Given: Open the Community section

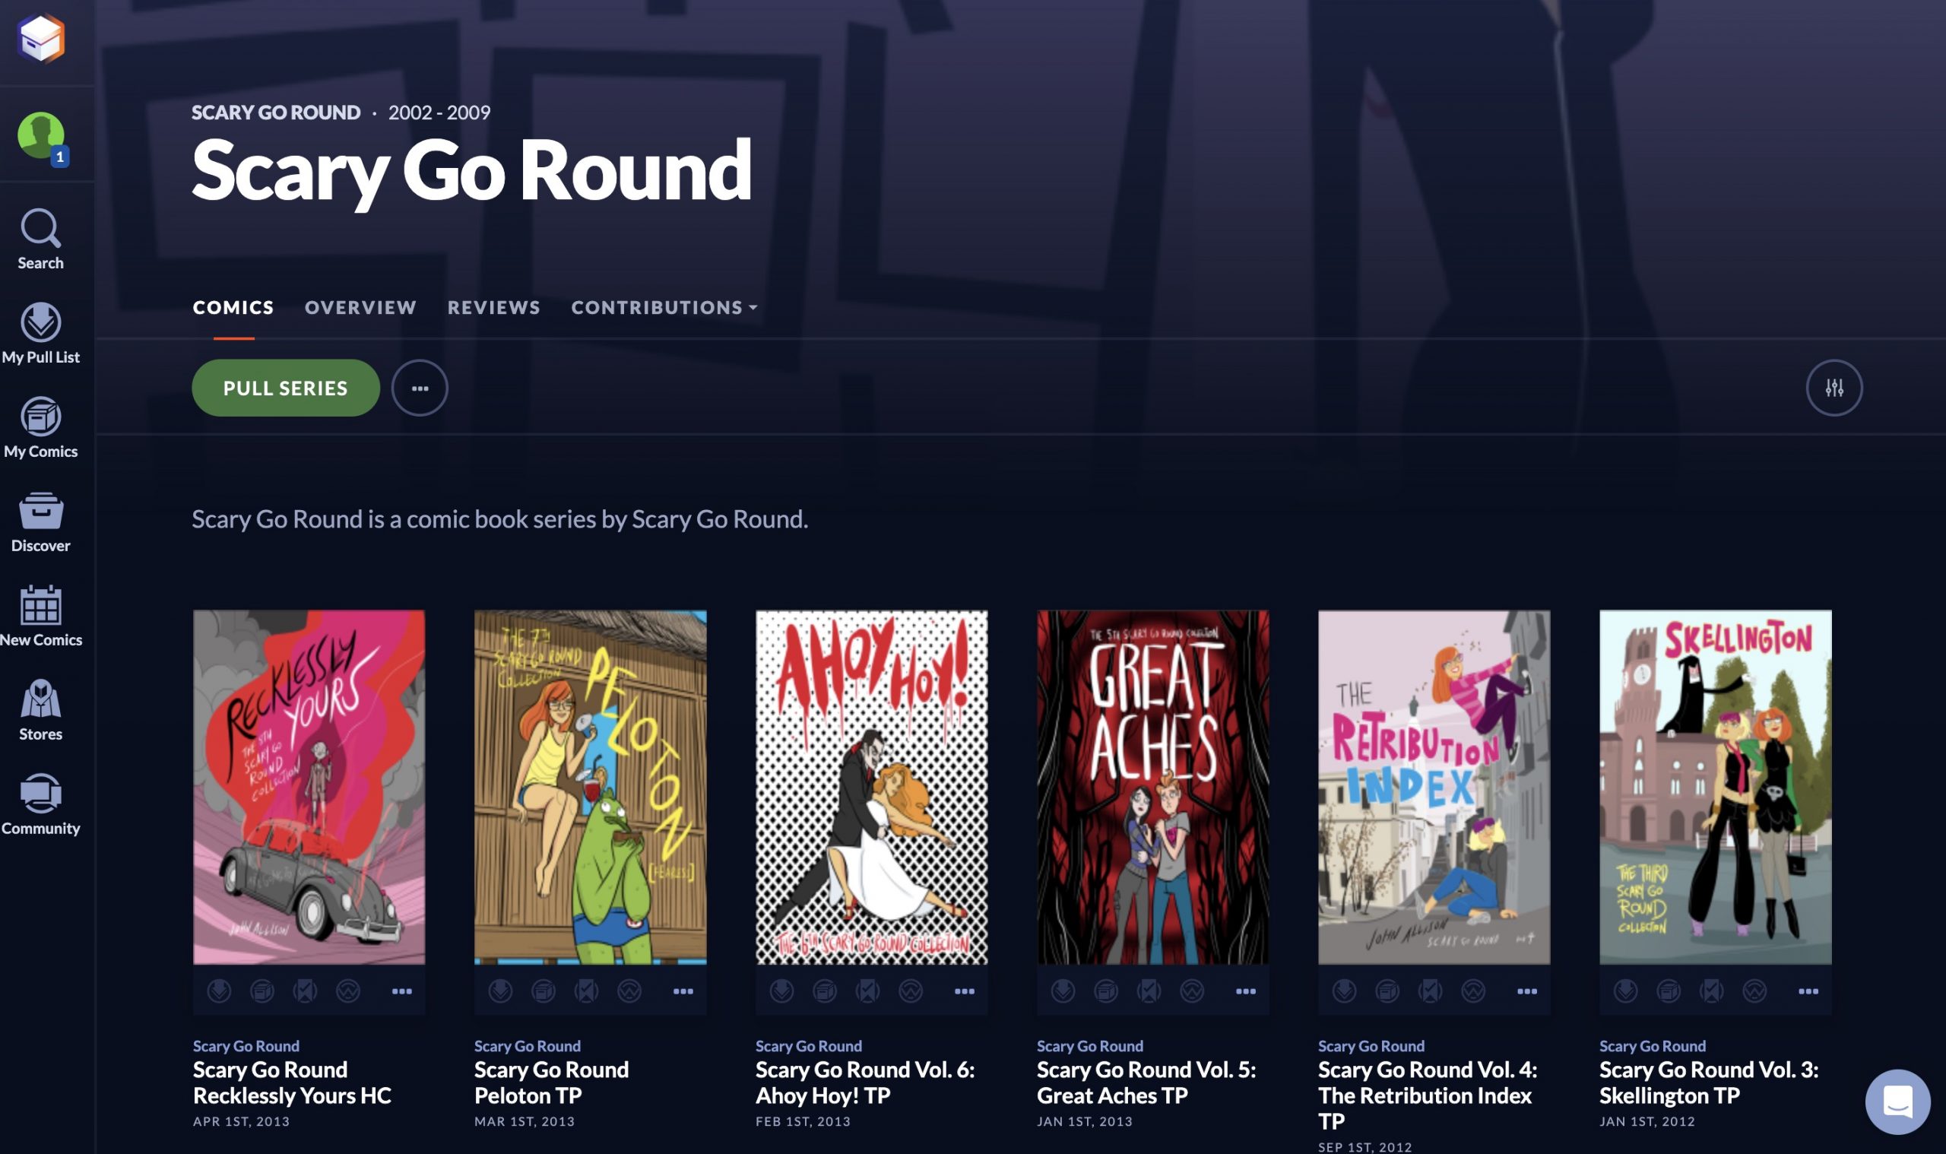Looking at the screenshot, I should (x=40, y=804).
